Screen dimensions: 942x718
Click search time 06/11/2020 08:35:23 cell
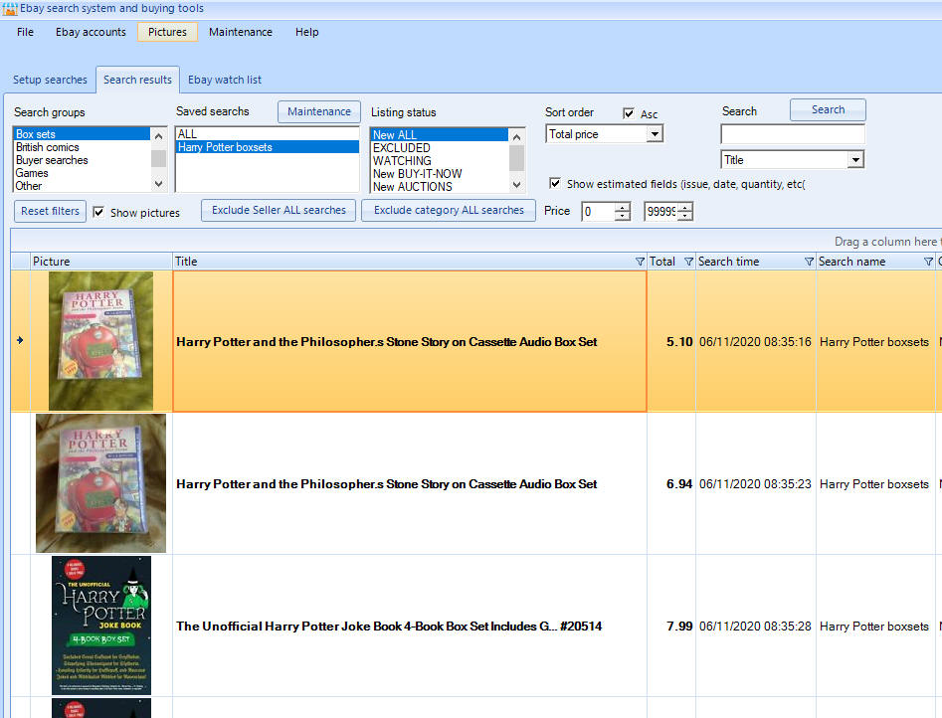pos(755,483)
